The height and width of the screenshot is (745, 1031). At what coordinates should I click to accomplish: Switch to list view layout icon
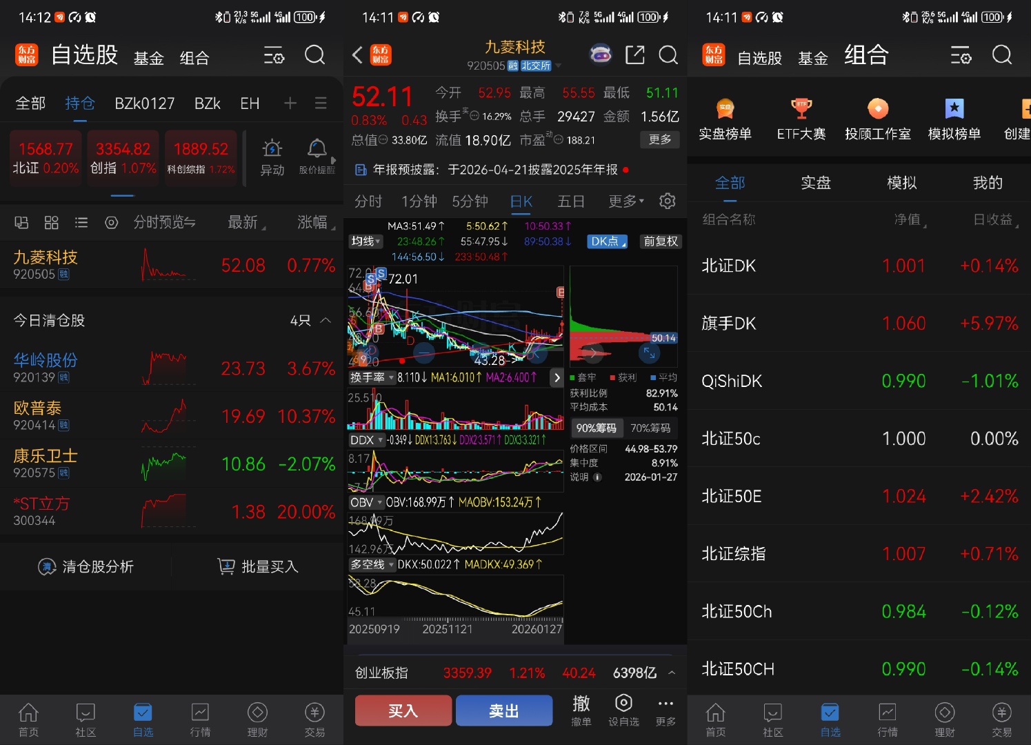[x=81, y=222]
